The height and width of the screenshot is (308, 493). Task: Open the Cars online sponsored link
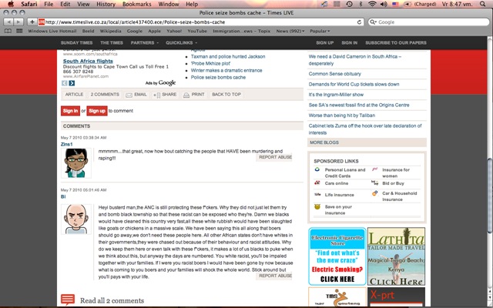[x=337, y=183]
